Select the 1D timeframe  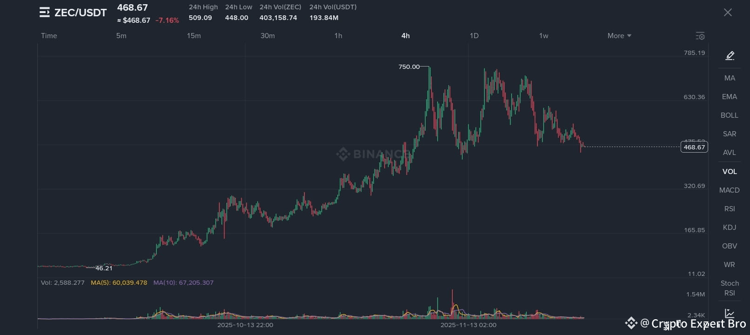click(x=474, y=36)
